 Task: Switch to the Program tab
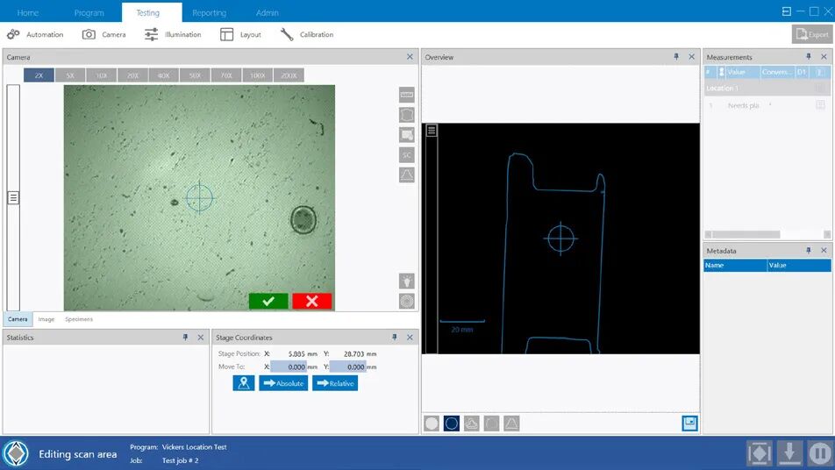[89, 12]
